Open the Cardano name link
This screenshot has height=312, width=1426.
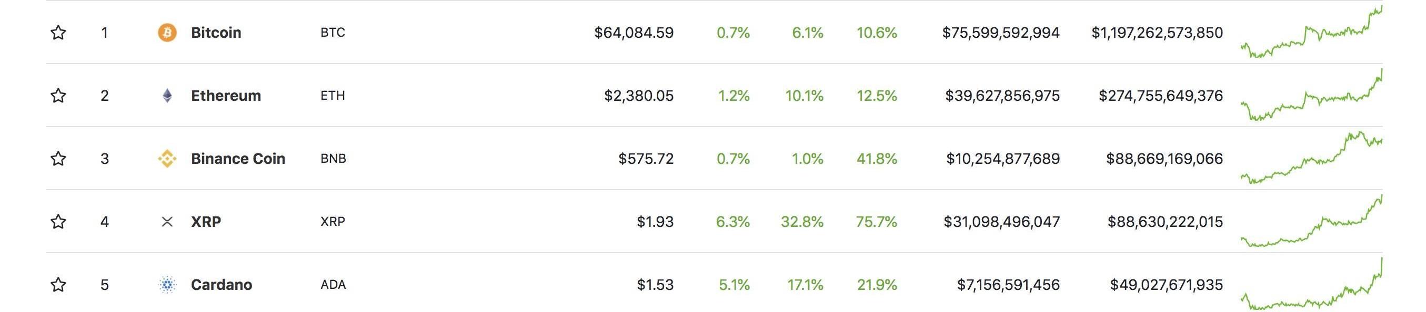pos(222,284)
